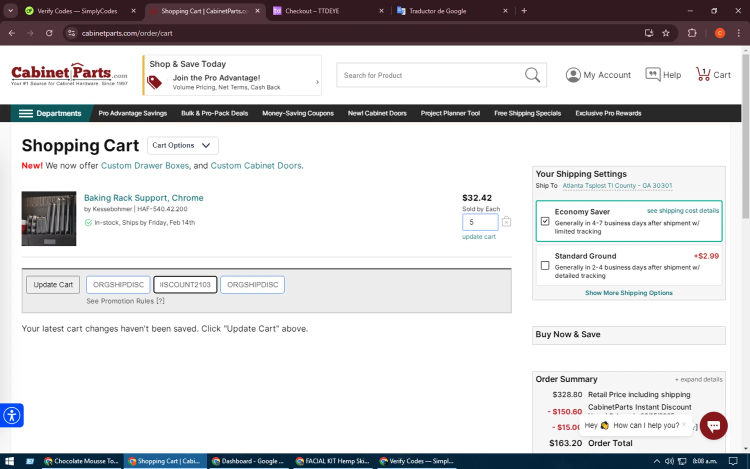750x469 pixels.
Task: Click the update cart link under quantity
Action: click(478, 237)
